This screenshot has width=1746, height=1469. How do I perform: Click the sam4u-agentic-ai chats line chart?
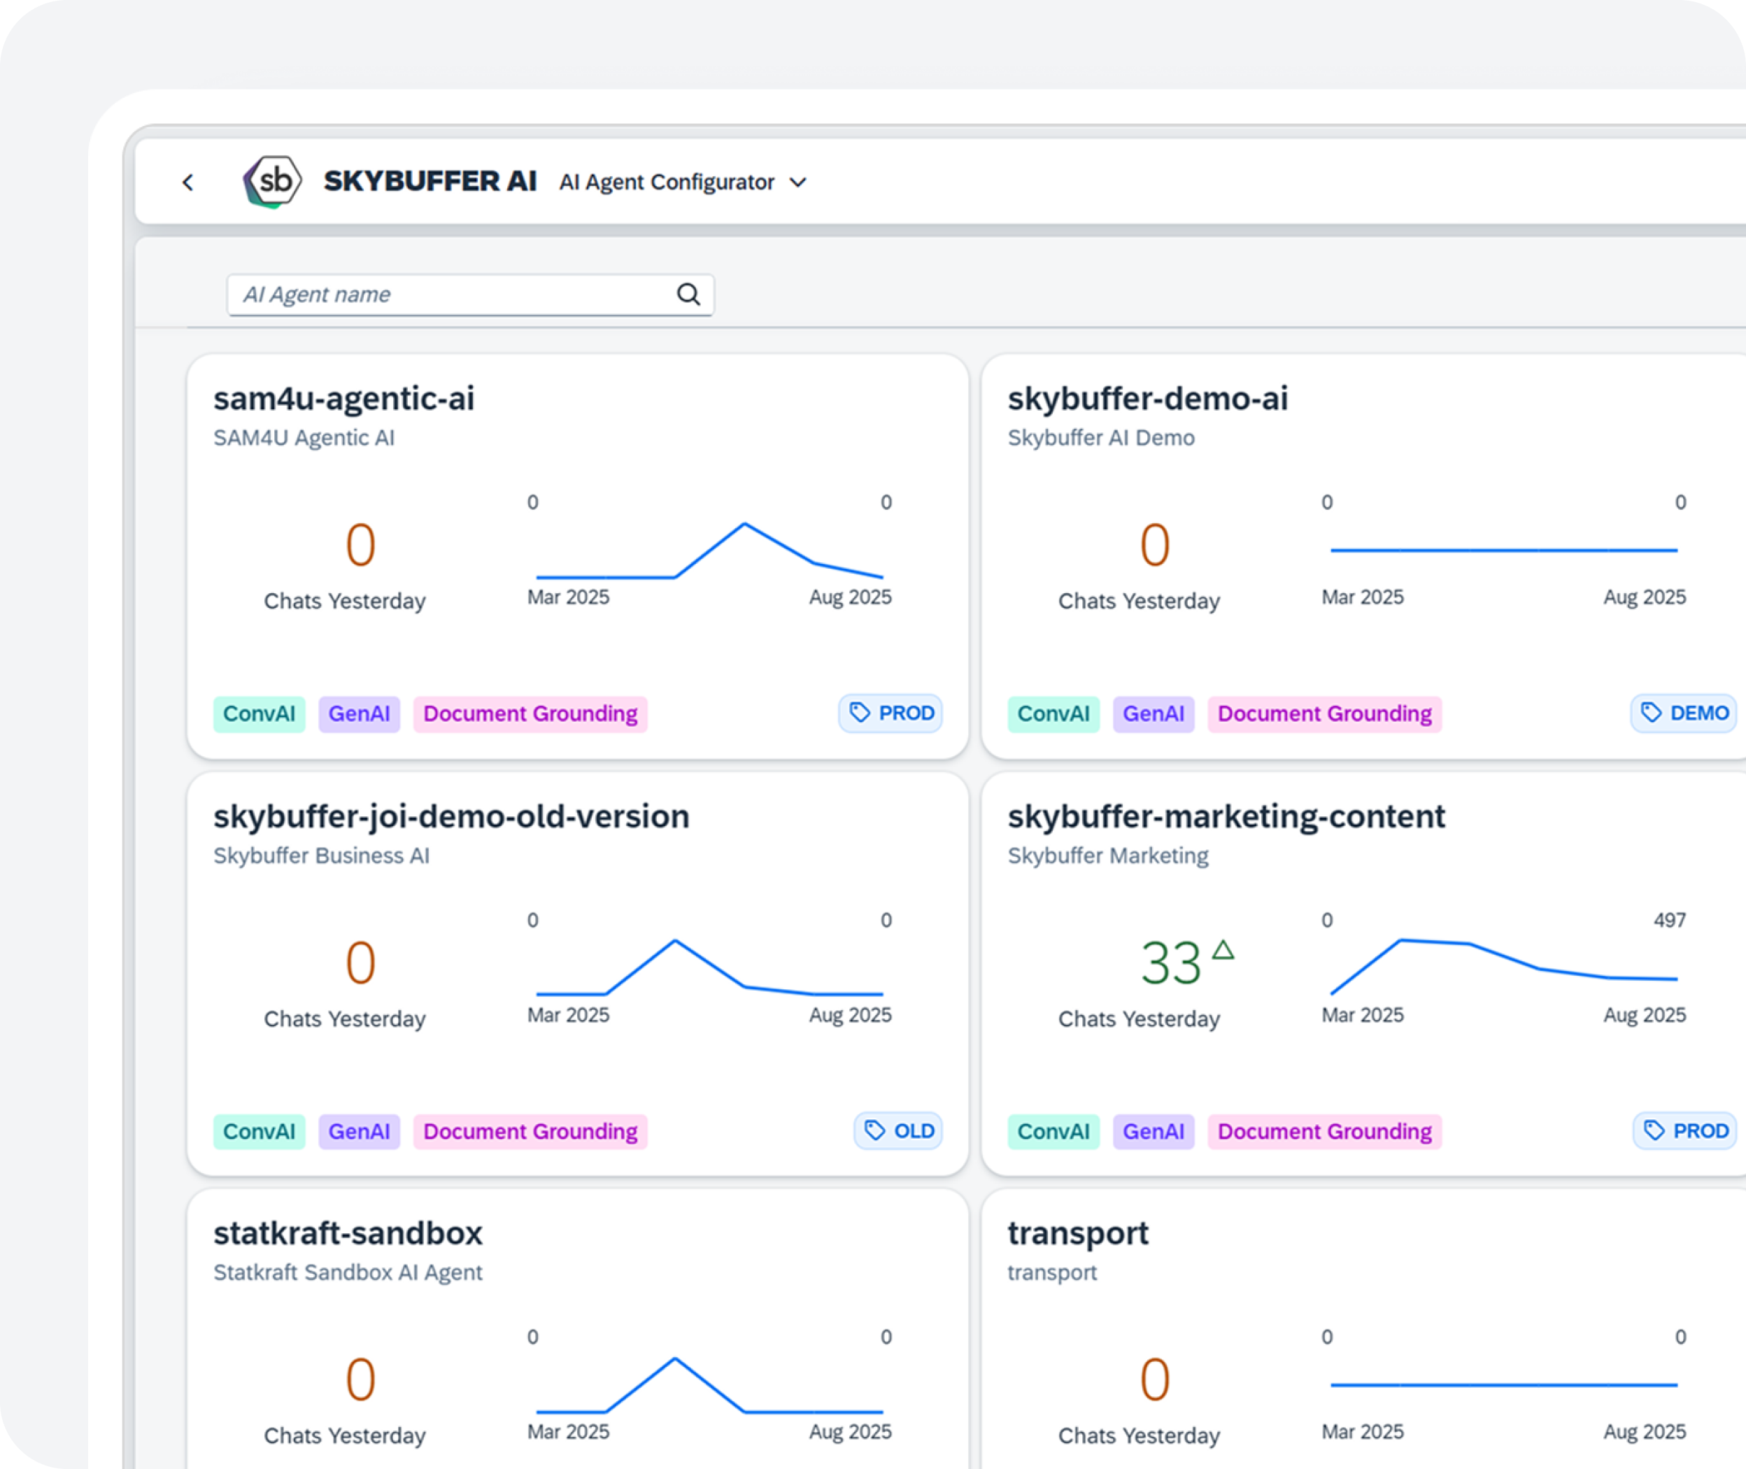[x=709, y=551]
